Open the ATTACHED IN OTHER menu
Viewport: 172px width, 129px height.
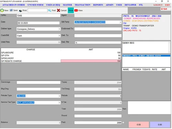13,5
